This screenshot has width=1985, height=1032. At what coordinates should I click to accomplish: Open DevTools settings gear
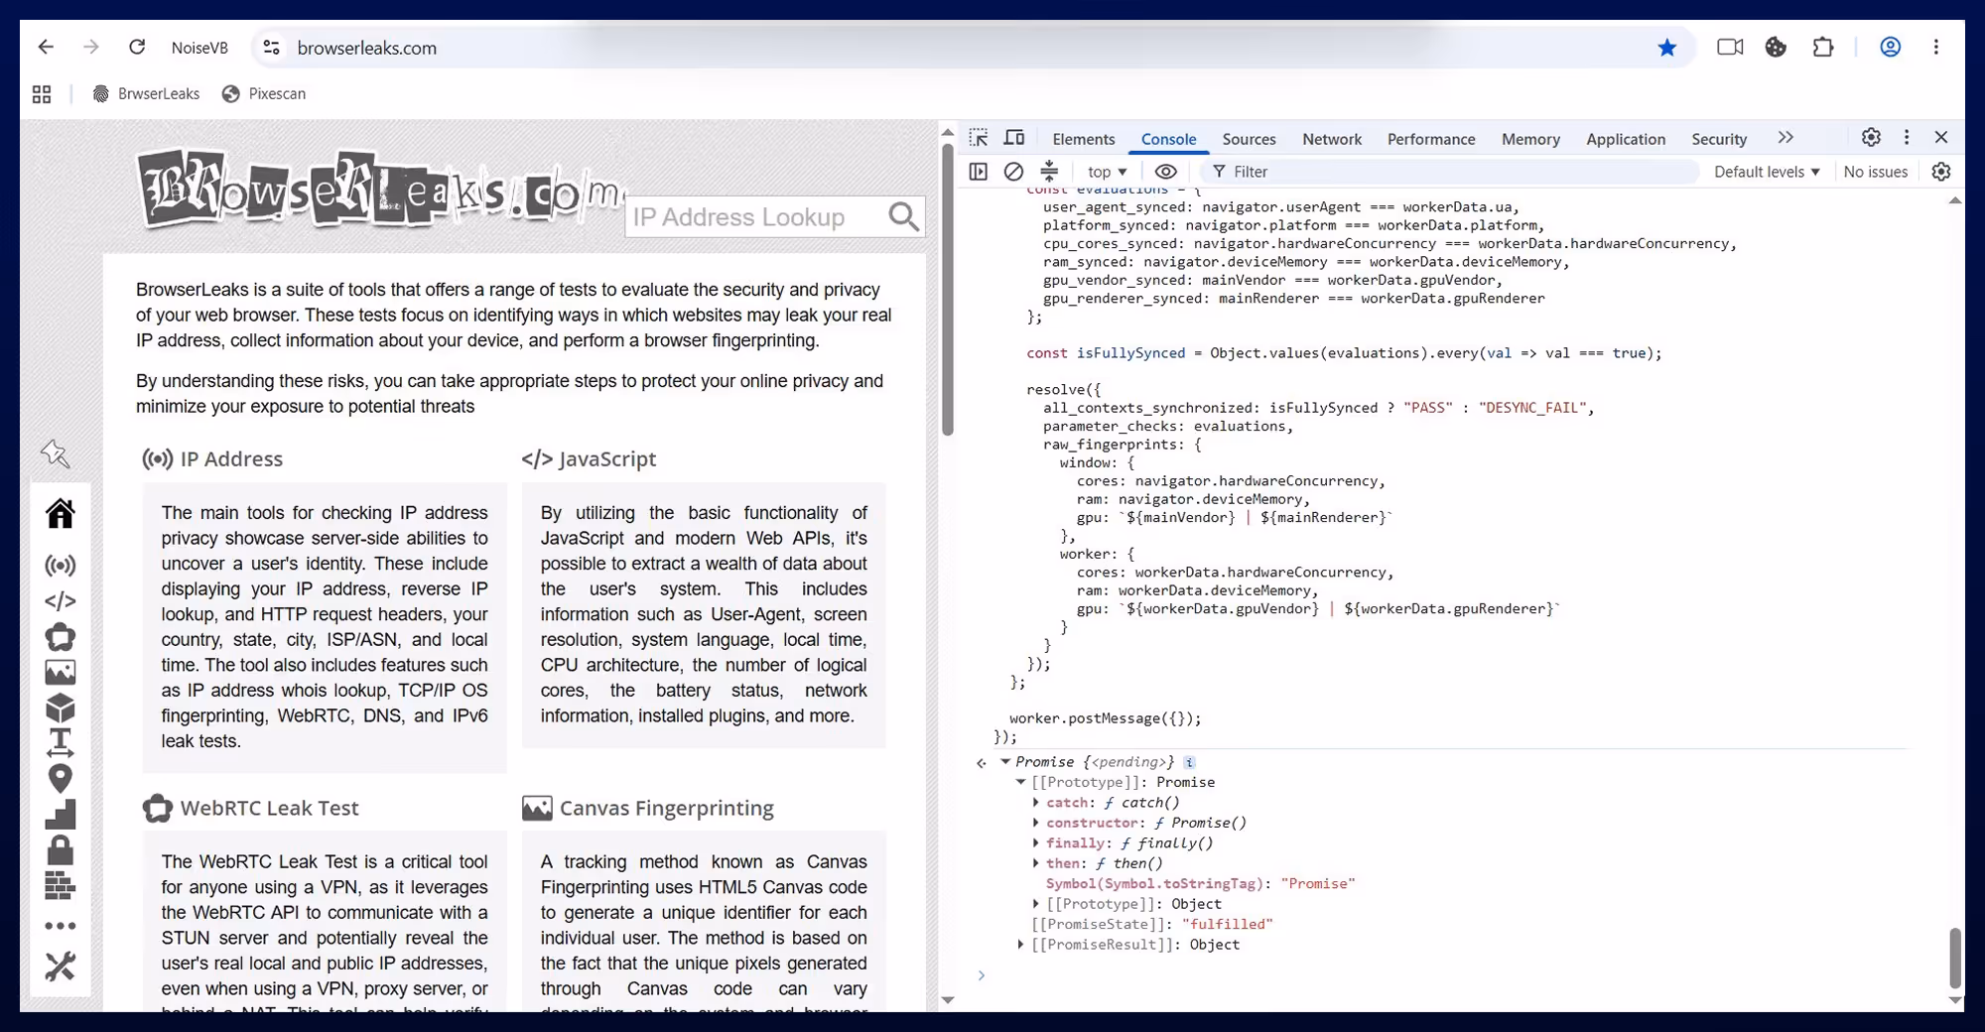click(x=1871, y=138)
